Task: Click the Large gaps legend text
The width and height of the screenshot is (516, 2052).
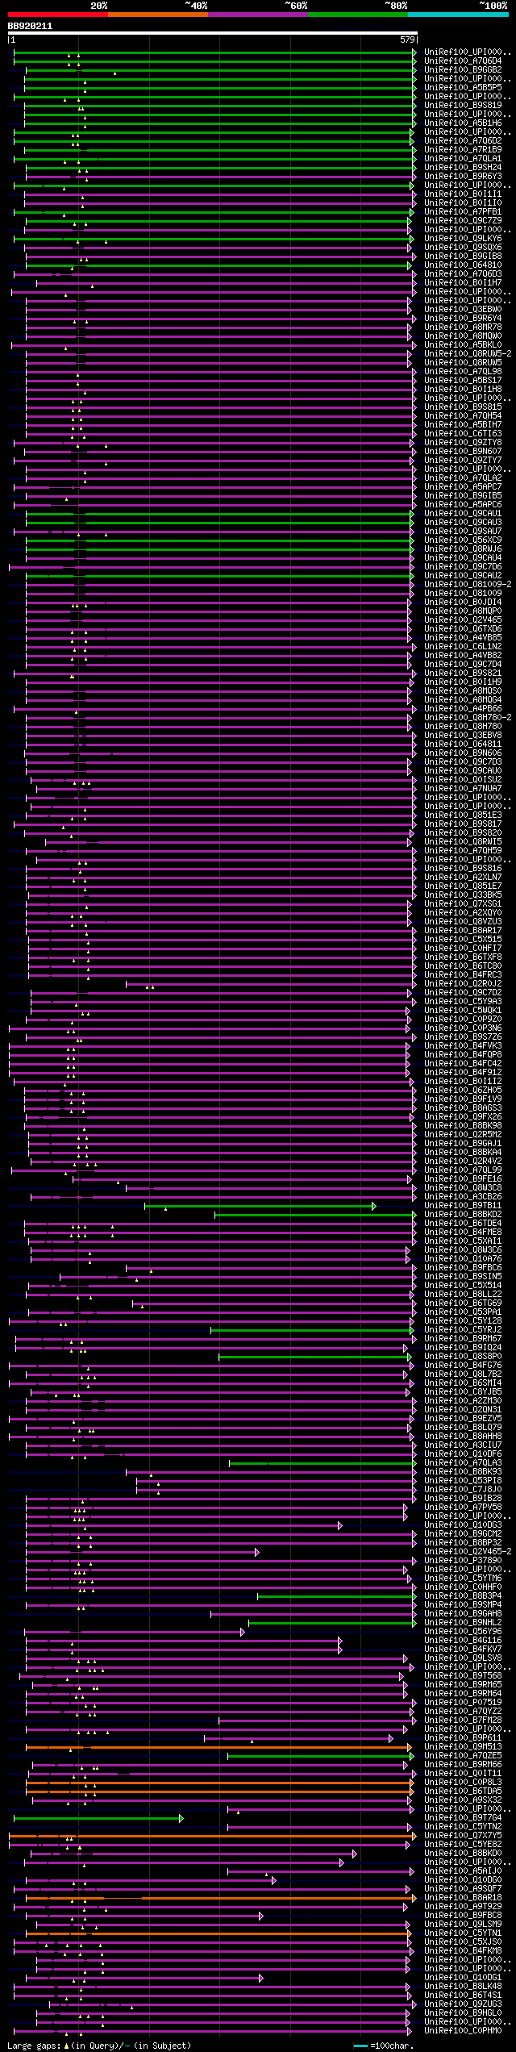Action: (99, 2045)
